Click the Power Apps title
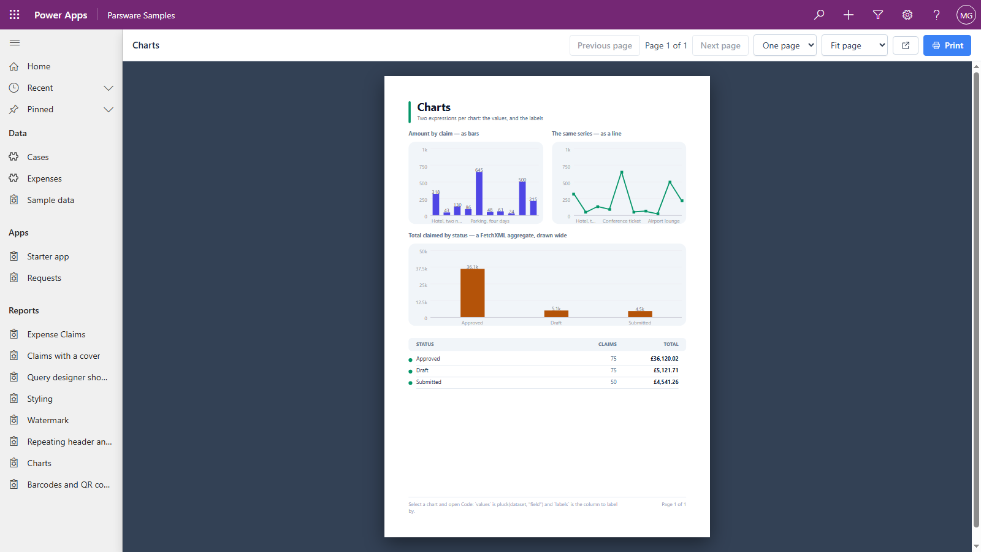 61,15
